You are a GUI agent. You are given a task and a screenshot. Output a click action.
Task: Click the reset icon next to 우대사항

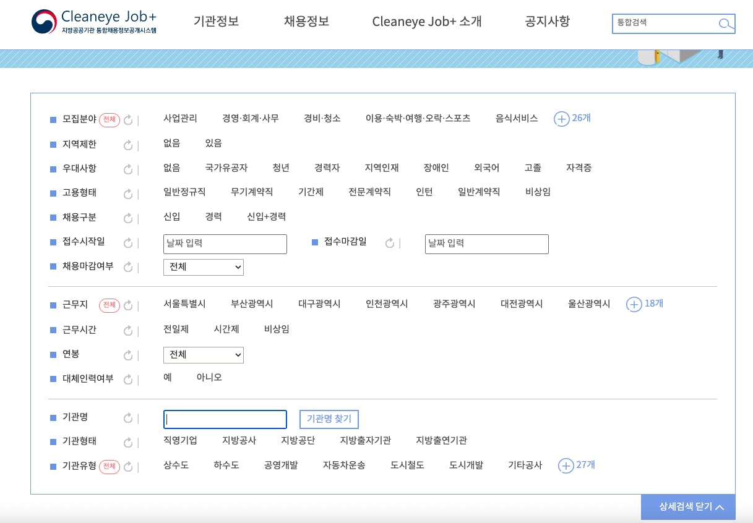pyautogui.click(x=128, y=169)
